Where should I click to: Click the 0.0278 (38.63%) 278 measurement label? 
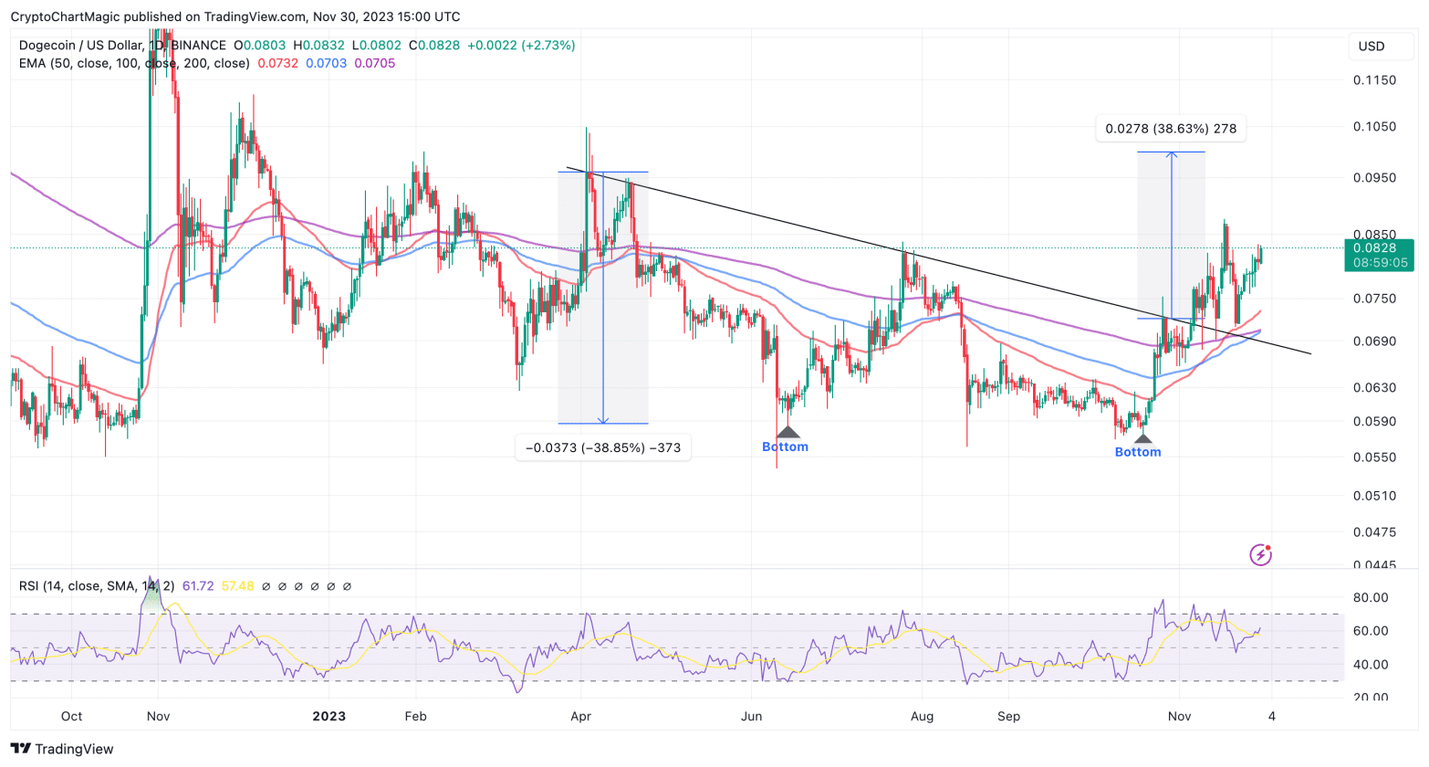click(1171, 129)
